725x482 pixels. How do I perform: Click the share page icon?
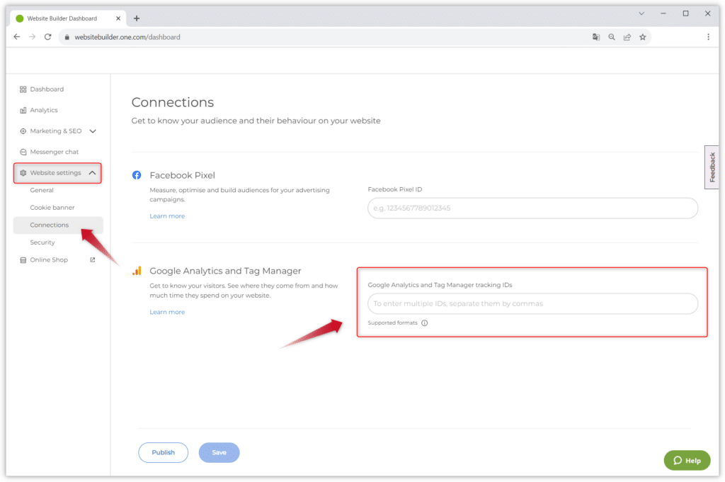[x=627, y=37]
